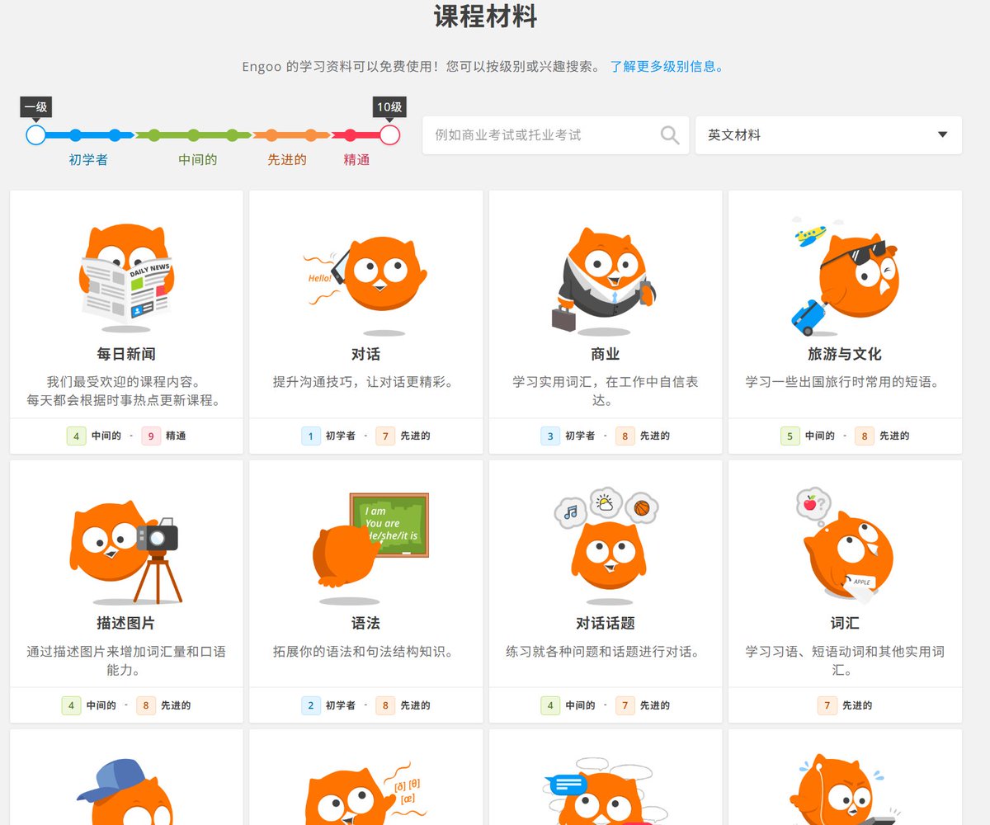Select the 旅游与文化 owl with sunglasses
The height and width of the screenshot is (825, 990).
pos(844,276)
